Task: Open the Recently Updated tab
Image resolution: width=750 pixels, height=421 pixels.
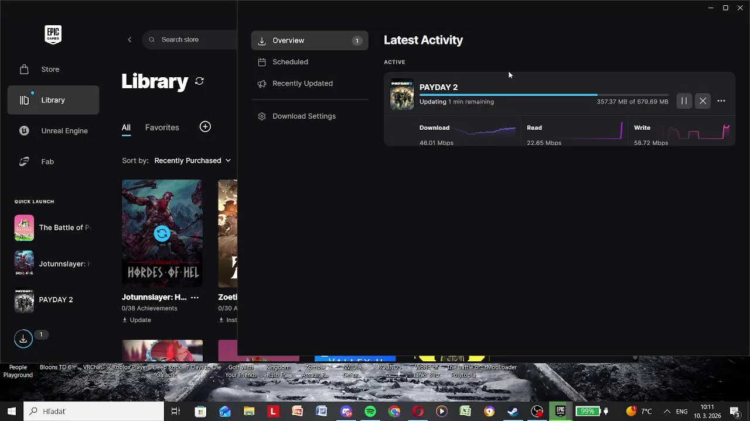Action: click(x=310, y=84)
